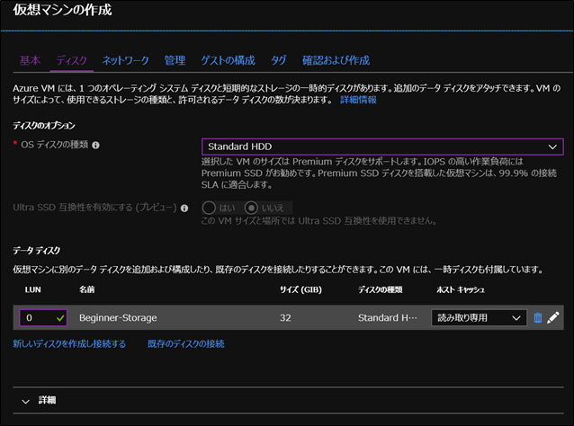This screenshot has height=426, width=574.
Task: Click 新しいディスクを作成し接続する link
Action: pyautogui.click(x=69, y=344)
